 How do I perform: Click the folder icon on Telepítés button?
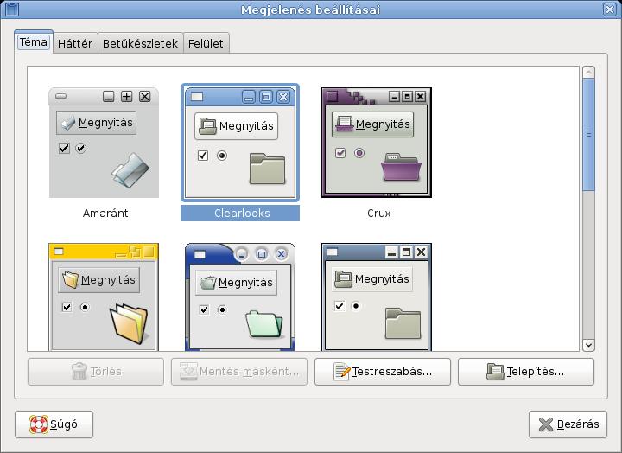(495, 373)
